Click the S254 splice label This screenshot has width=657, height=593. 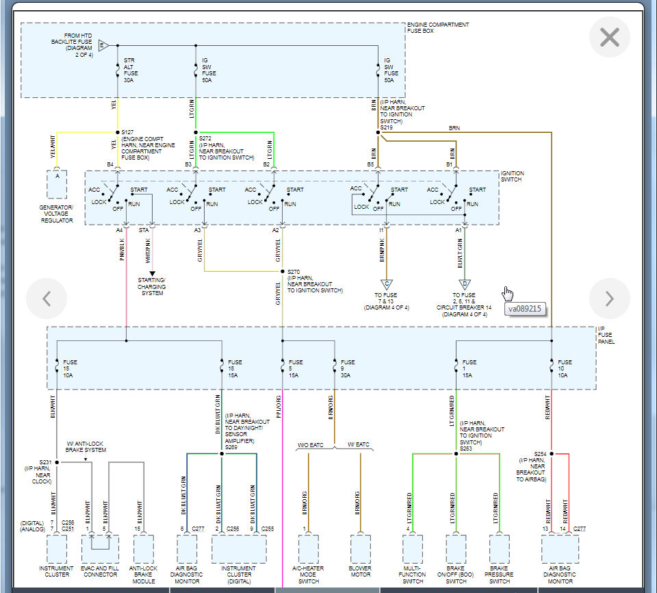click(540, 454)
